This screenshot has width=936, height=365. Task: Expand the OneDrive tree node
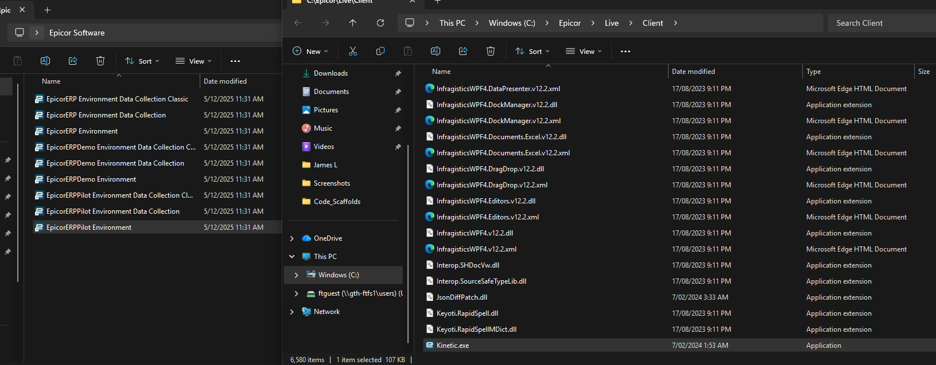[292, 238]
